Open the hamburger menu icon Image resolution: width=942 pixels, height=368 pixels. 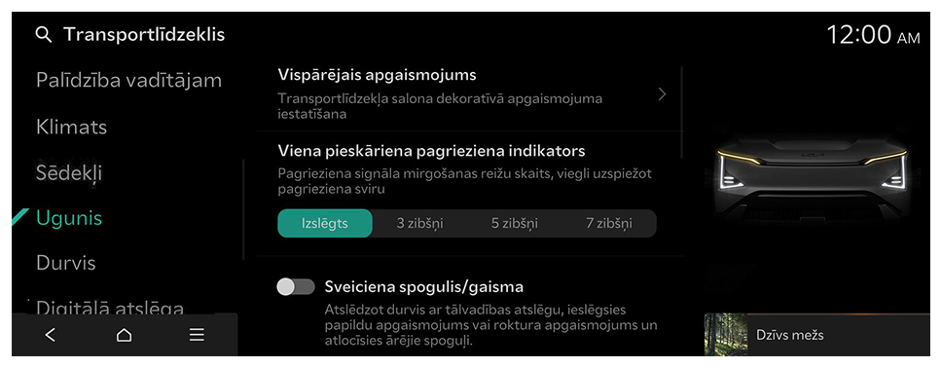197,335
